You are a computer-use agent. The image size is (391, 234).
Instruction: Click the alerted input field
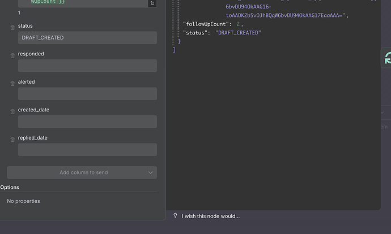click(x=87, y=93)
